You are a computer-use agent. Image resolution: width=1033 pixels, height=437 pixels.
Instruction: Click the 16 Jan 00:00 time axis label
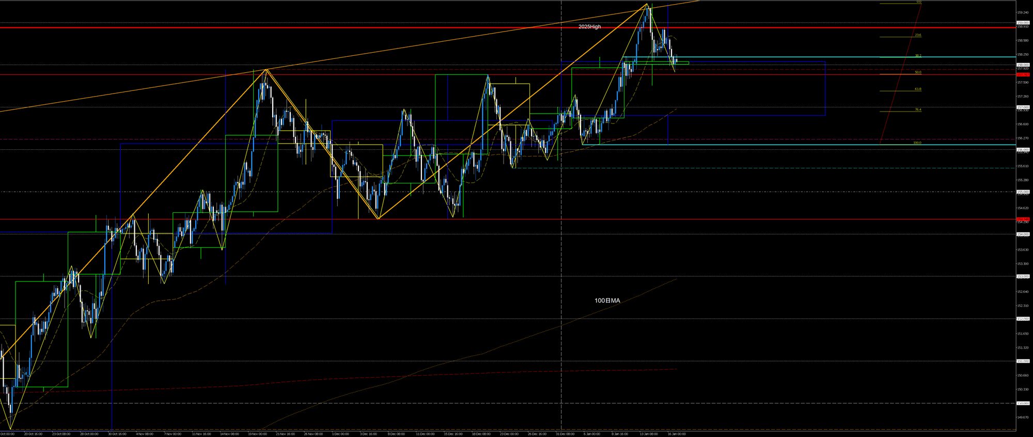[x=676, y=434]
